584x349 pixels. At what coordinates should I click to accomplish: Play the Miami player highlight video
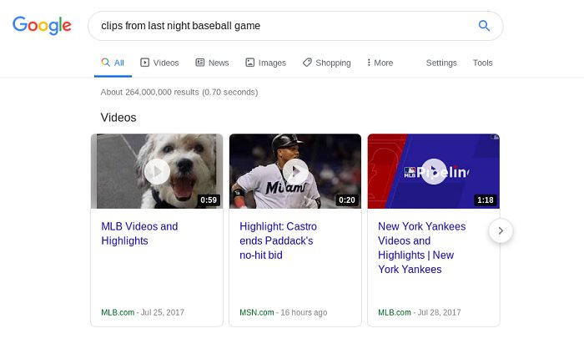coord(295,171)
